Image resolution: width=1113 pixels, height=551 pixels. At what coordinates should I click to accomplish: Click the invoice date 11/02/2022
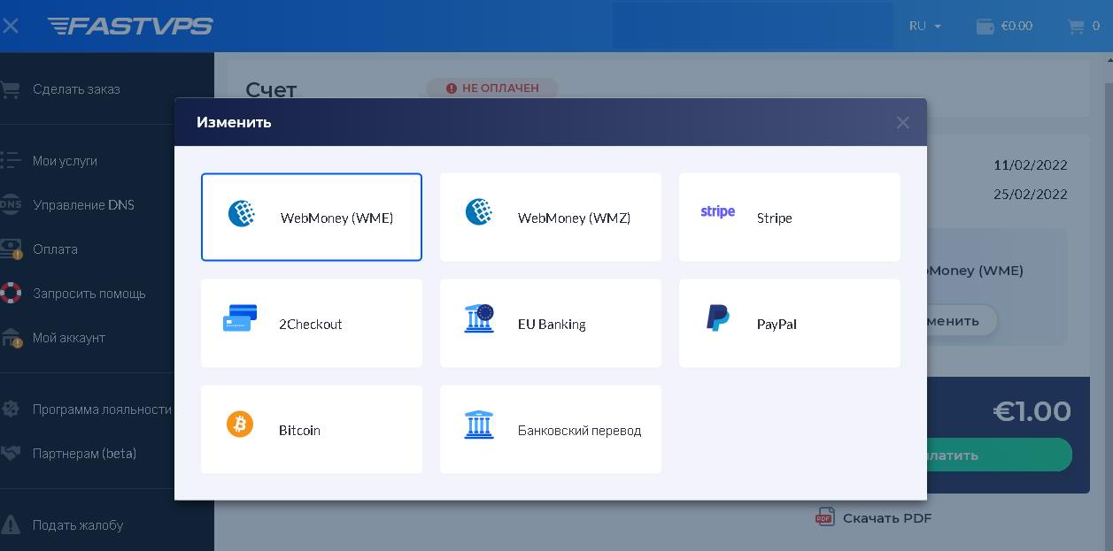tap(1031, 165)
